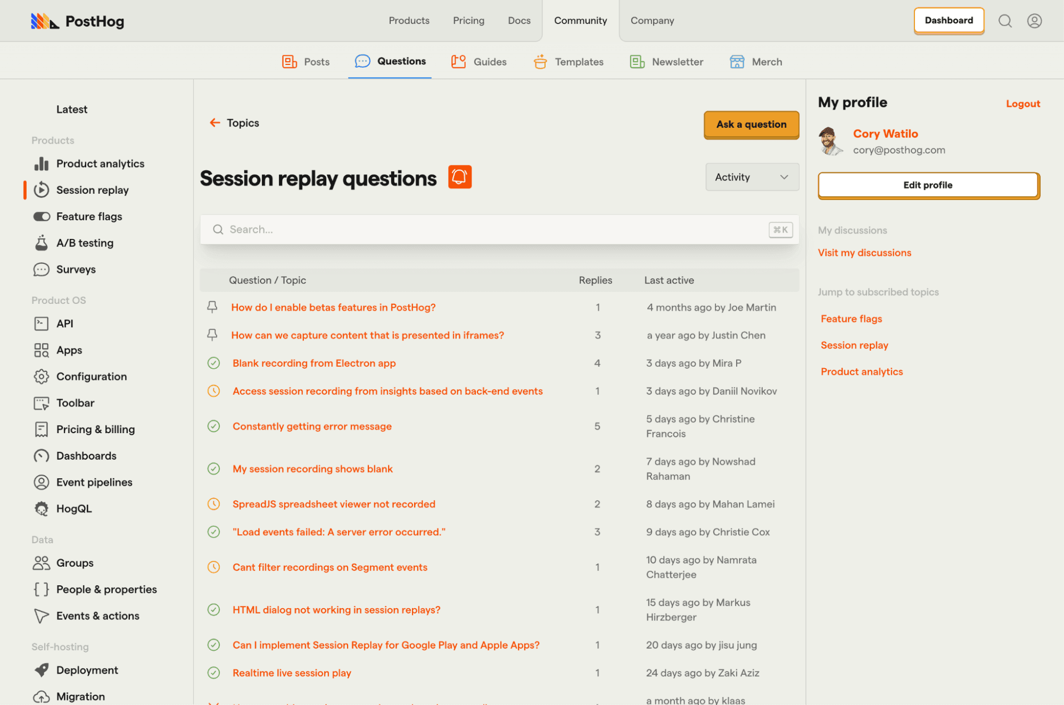The width and height of the screenshot is (1064, 705).
Task: Click the Ask a question button
Action: click(x=751, y=125)
